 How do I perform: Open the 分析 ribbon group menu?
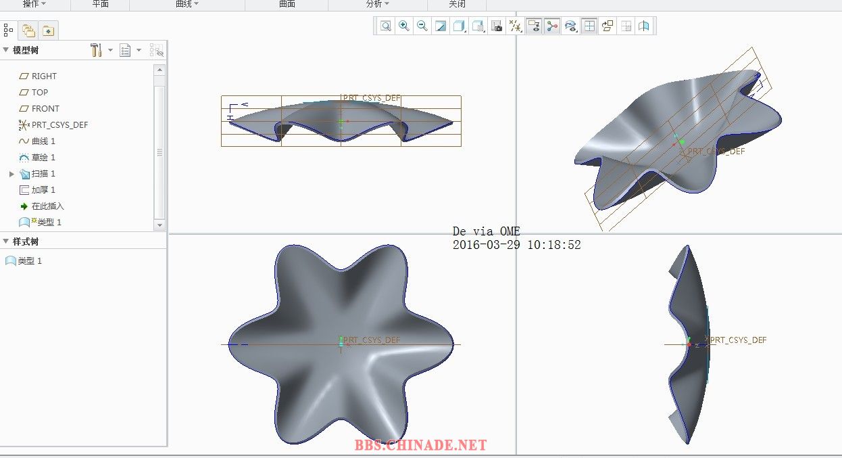(x=378, y=4)
